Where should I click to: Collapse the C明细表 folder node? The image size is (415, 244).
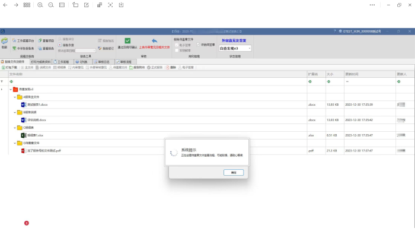coord(15,127)
